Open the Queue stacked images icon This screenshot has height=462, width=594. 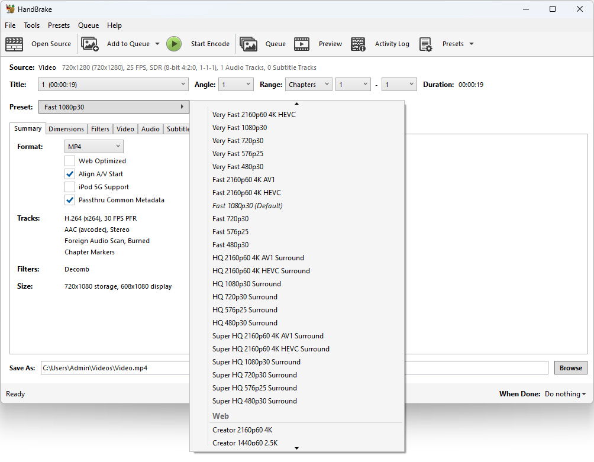[248, 44]
